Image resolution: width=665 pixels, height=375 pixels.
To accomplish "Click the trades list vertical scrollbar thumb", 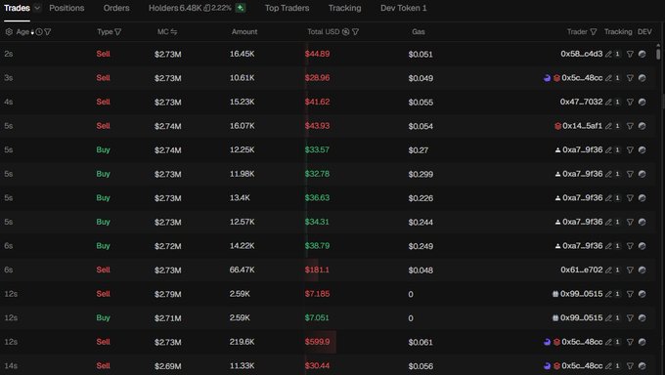I will pos(658,55).
